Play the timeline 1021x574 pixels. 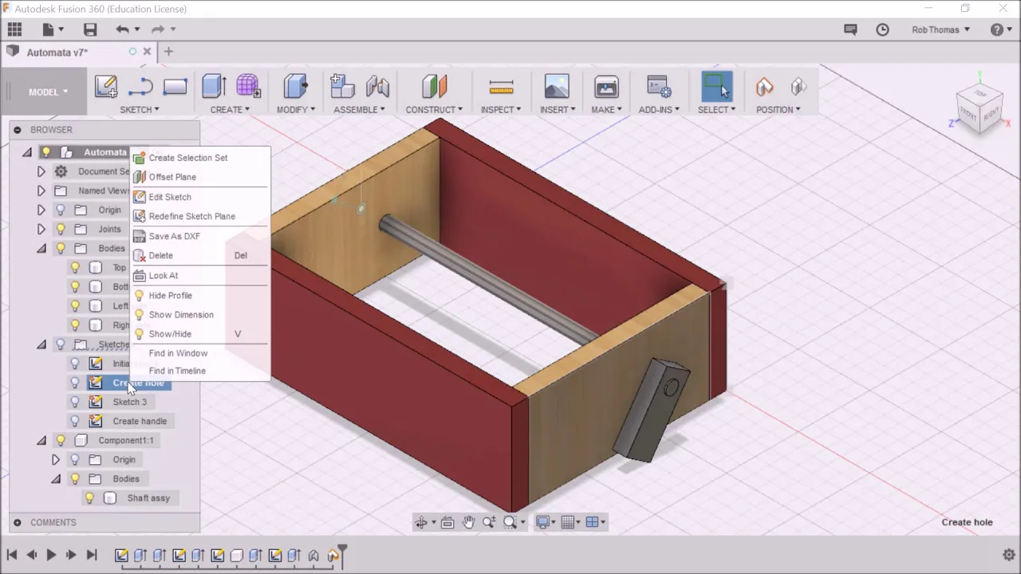(51, 555)
